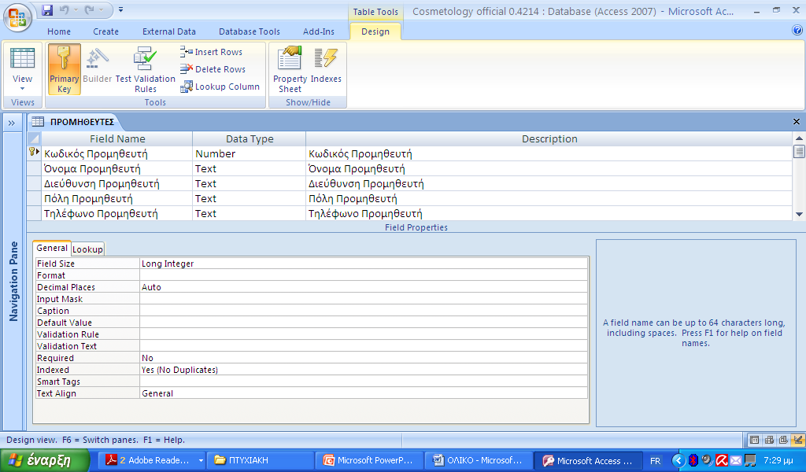
Task: Open data type Text for Πόλη Προμηθευτή
Action: [250, 198]
